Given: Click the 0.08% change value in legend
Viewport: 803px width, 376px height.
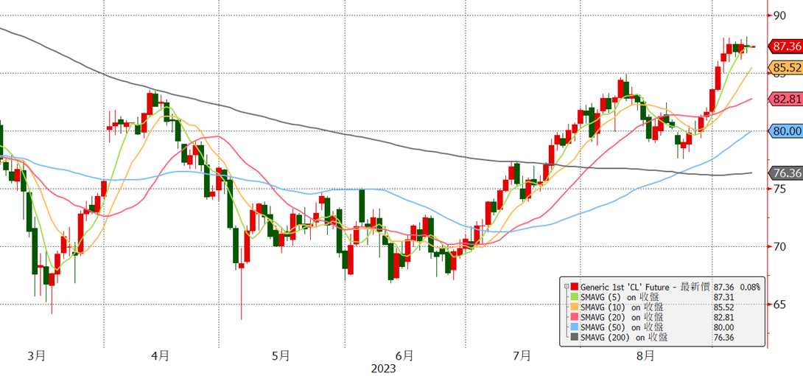Looking at the screenshot, I should tap(749, 287).
